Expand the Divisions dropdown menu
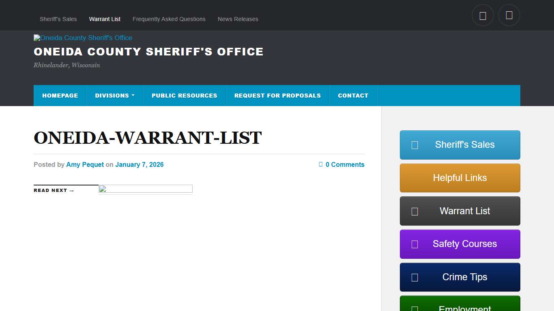554x311 pixels. coord(112,96)
